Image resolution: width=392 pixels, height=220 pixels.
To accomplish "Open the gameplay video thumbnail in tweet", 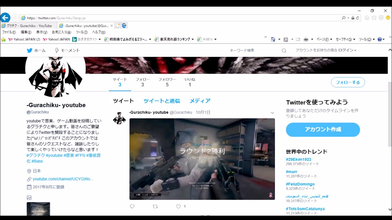I will coord(202,159).
